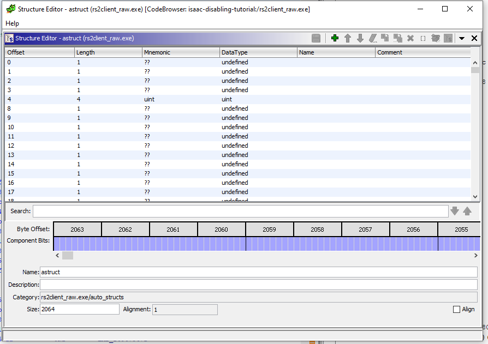The image size is (488, 344).
Task: Click the Create Array brackets icon
Action: pyautogui.click(x=423, y=38)
